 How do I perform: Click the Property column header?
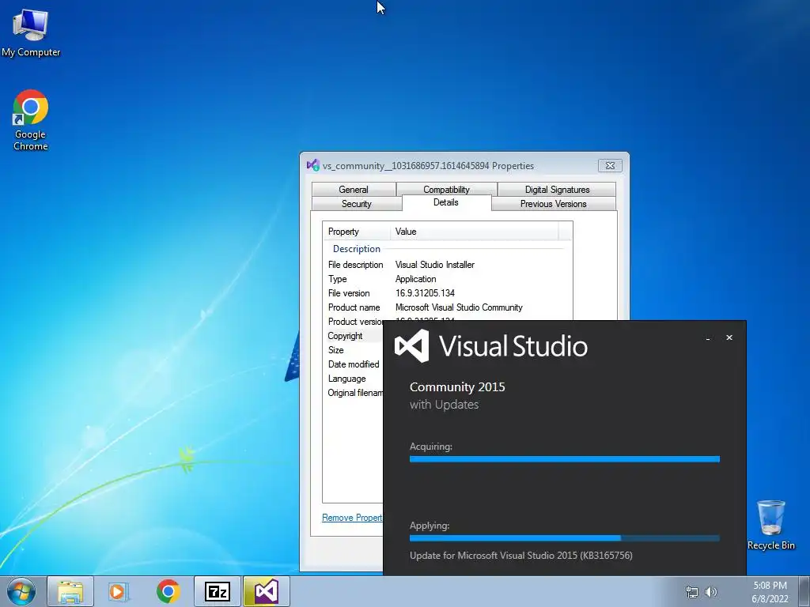click(357, 232)
